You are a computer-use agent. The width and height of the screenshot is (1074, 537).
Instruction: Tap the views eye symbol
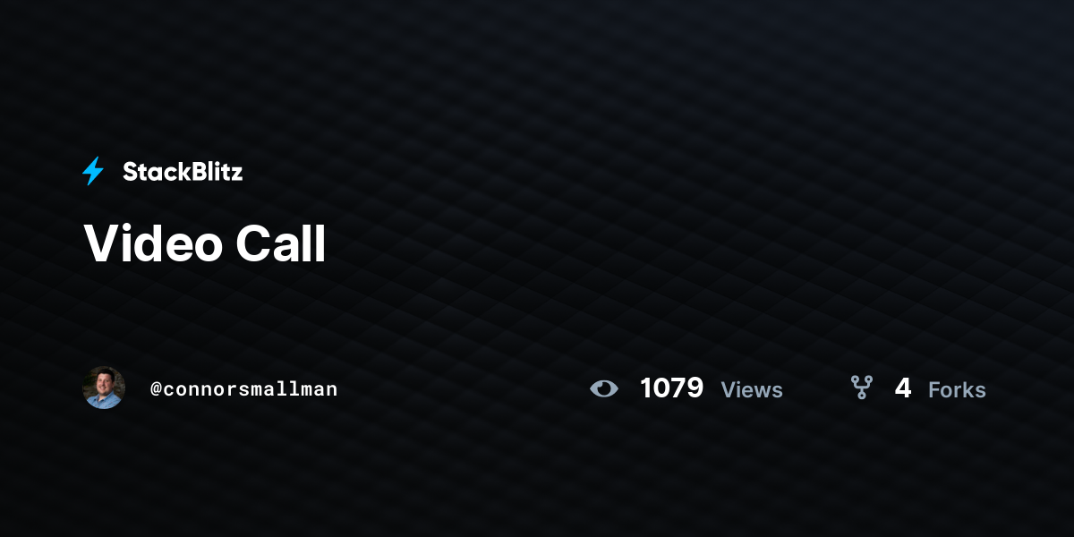click(x=604, y=388)
